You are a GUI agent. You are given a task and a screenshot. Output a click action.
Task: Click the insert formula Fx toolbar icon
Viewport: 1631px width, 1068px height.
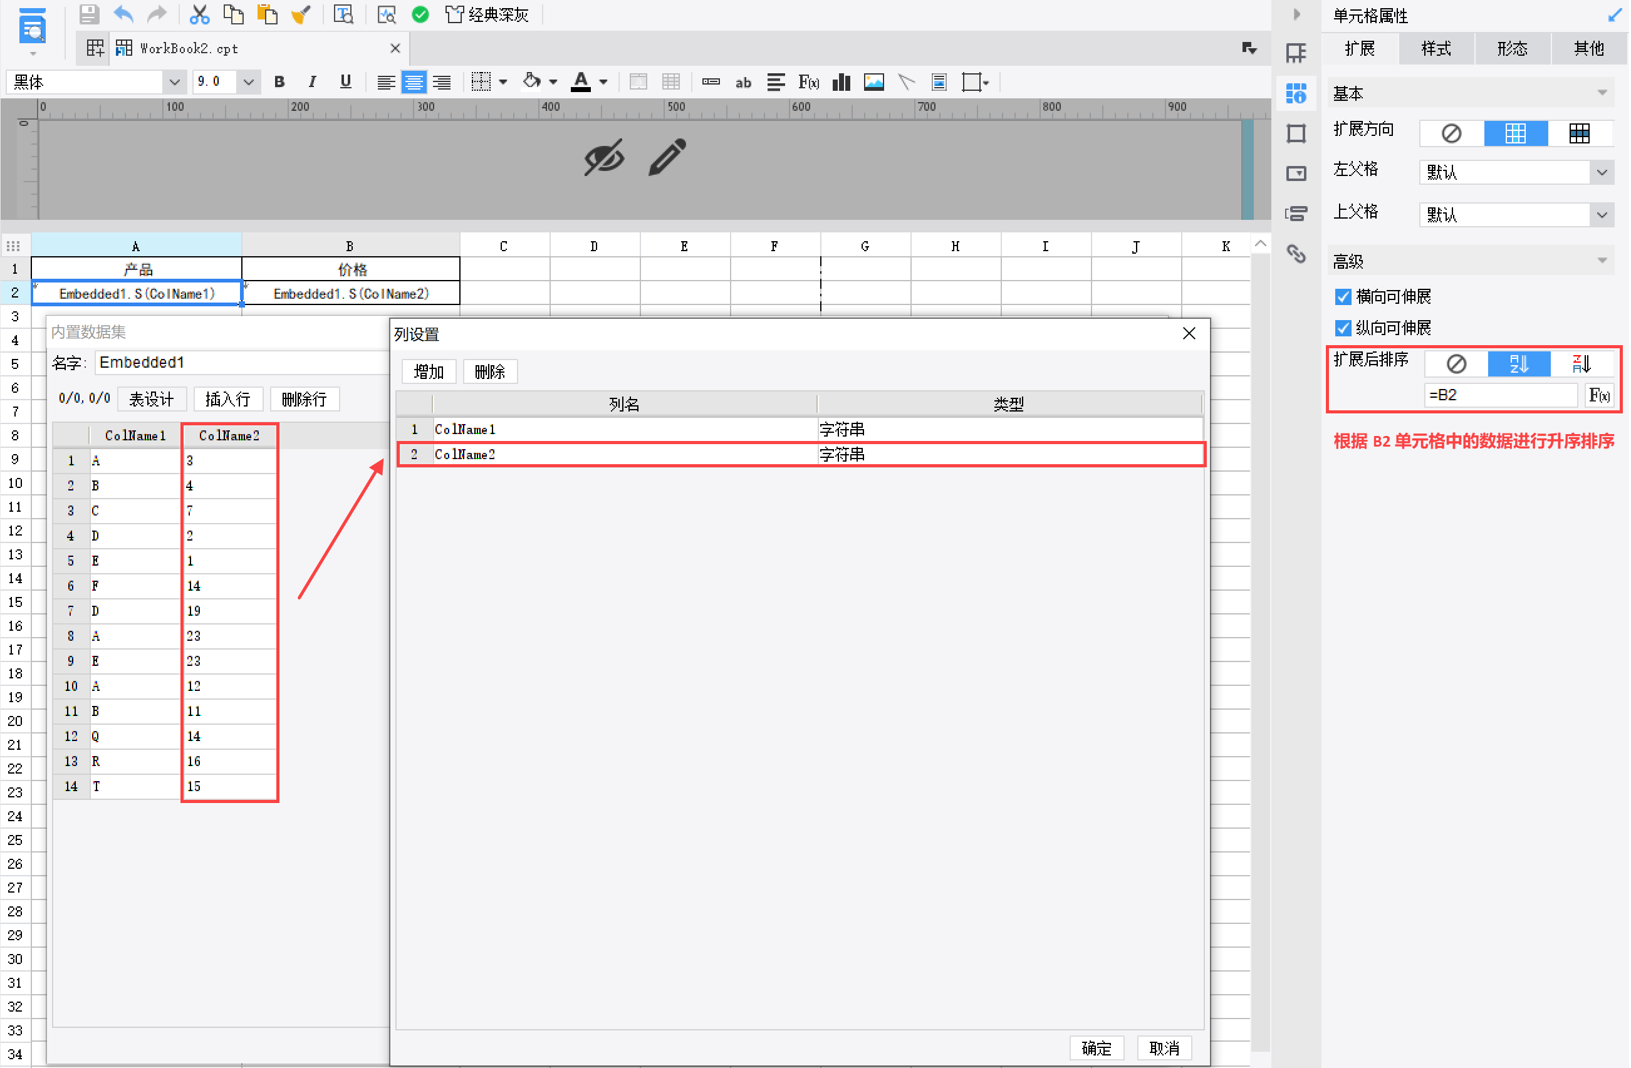click(x=808, y=82)
